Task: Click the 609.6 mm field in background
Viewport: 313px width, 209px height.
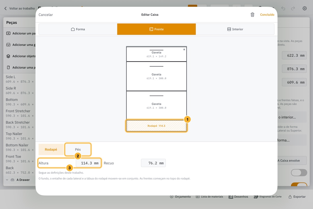Action: (x=294, y=82)
